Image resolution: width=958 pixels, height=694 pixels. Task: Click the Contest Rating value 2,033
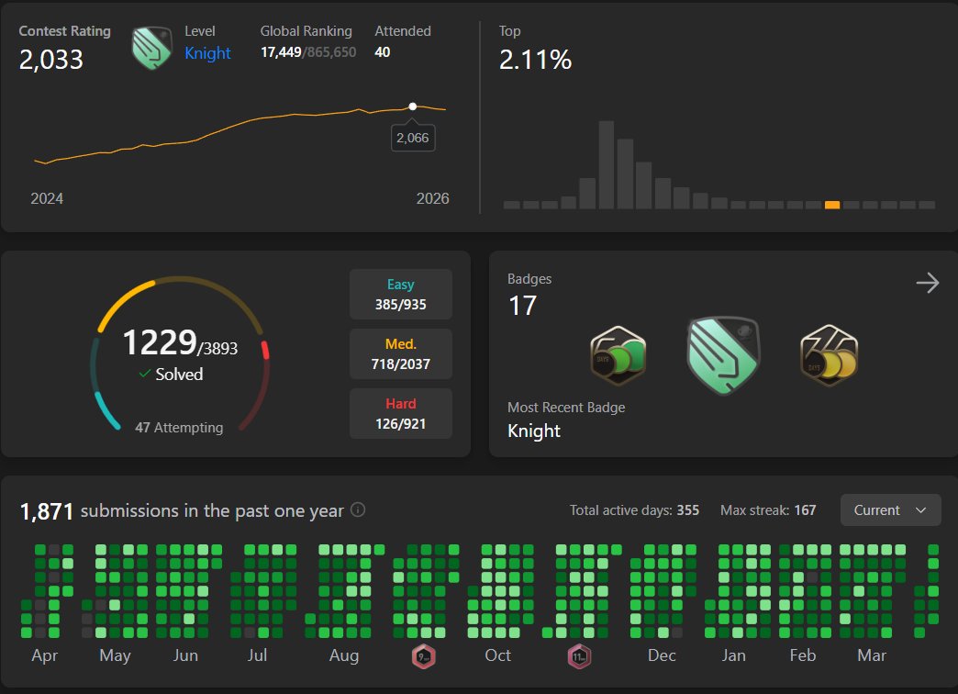pyautogui.click(x=50, y=60)
